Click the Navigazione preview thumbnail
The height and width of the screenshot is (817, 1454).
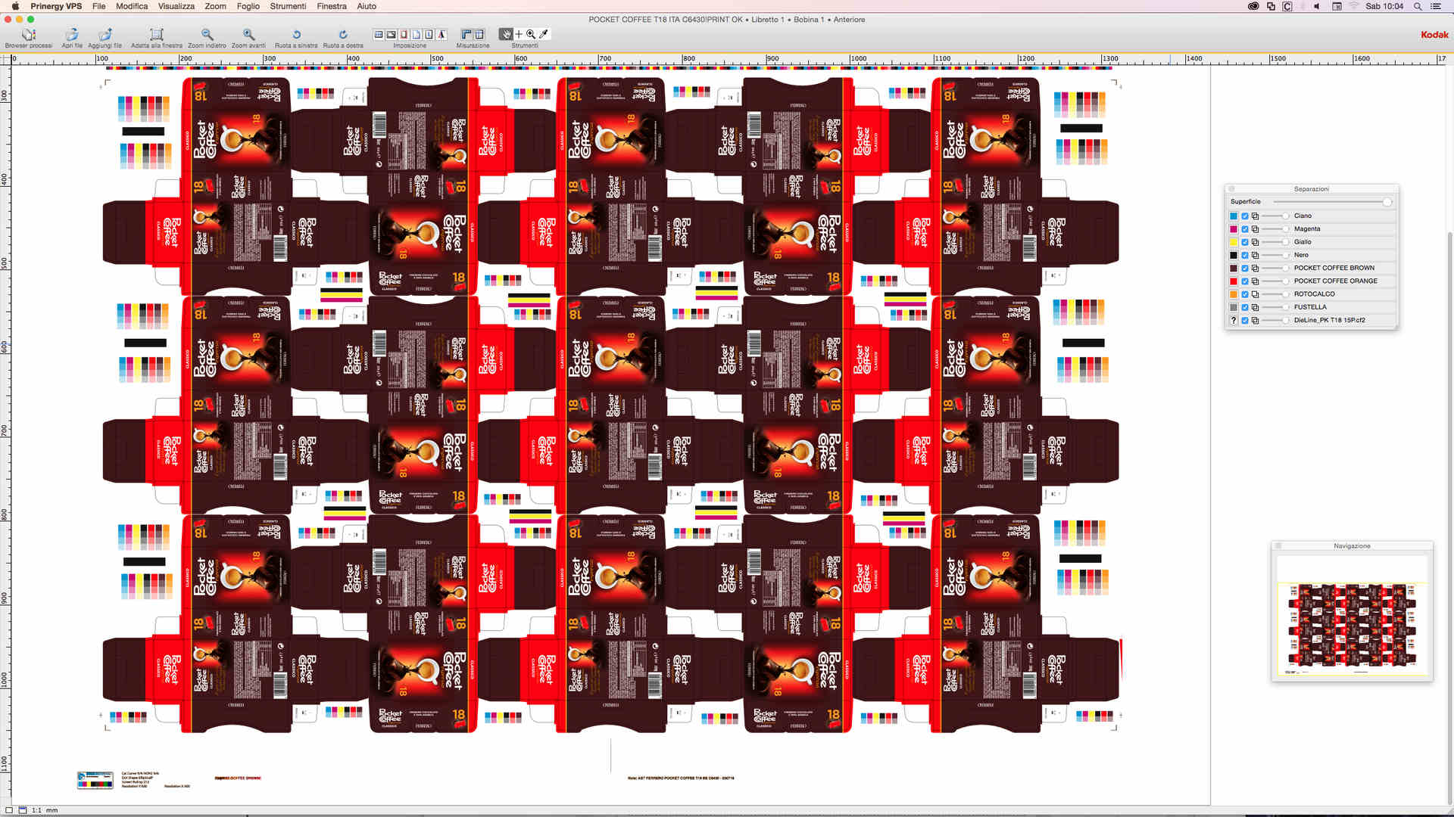coord(1352,616)
